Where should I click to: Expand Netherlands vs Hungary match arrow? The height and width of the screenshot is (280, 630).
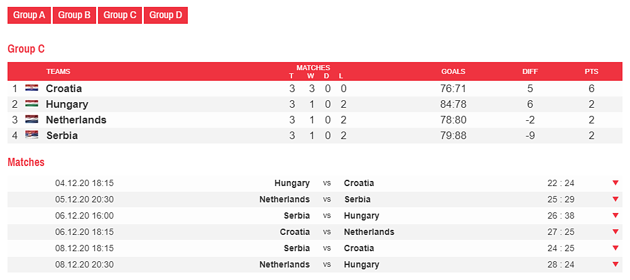click(616, 264)
